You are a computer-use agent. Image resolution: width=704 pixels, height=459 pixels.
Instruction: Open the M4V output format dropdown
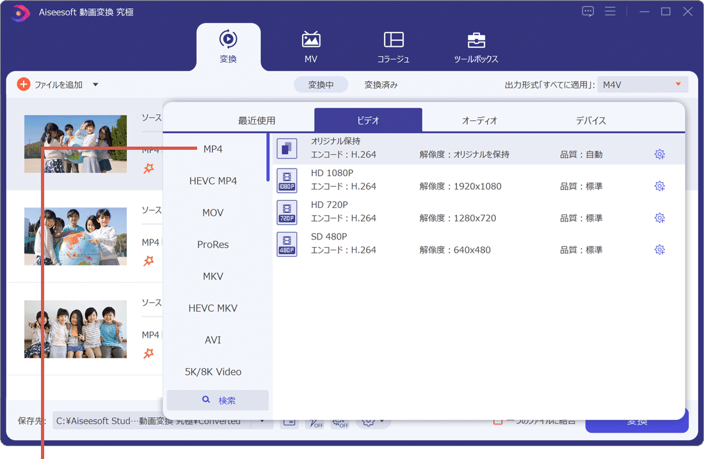643,85
